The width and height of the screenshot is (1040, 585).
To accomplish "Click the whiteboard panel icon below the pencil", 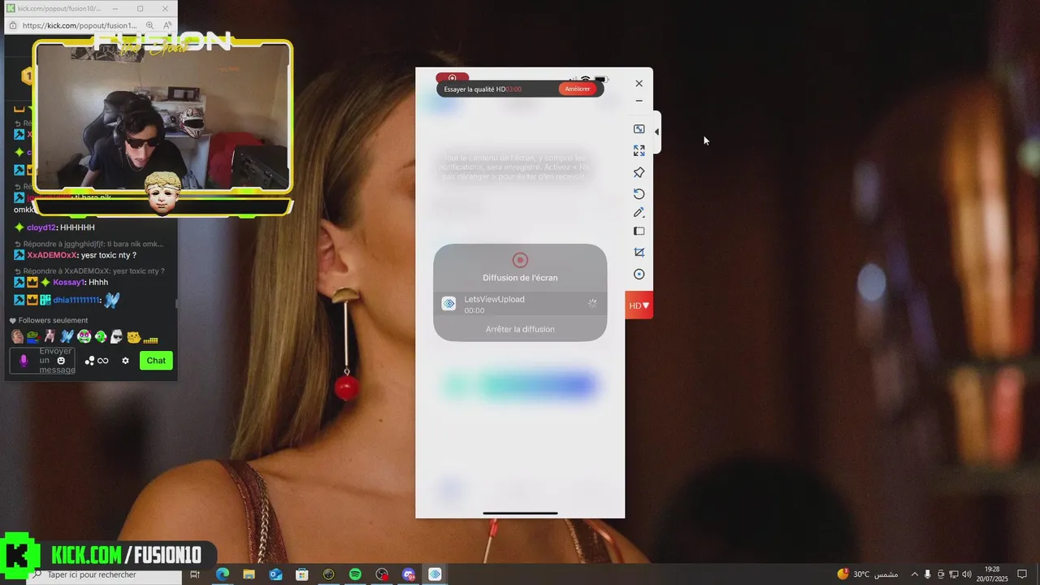I will [639, 231].
